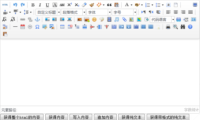Remove the hyperlink with unlink icon
Image resolution: width=200 pixels, height=120 pixels.
pyautogui.click(x=30, y=19)
